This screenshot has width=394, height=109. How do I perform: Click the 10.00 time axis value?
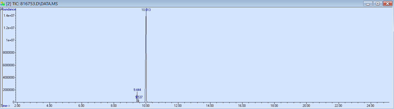point(146,105)
